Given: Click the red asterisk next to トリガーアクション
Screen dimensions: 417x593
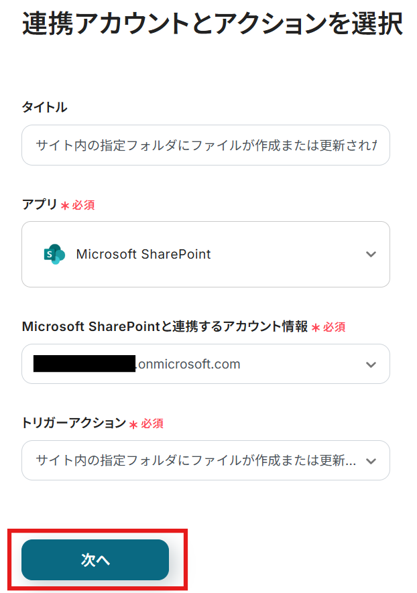Looking at the screenshot, I should pos(133,424).
